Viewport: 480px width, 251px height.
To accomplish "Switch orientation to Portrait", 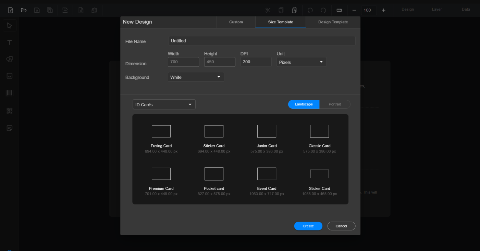I will coord(335,104).
